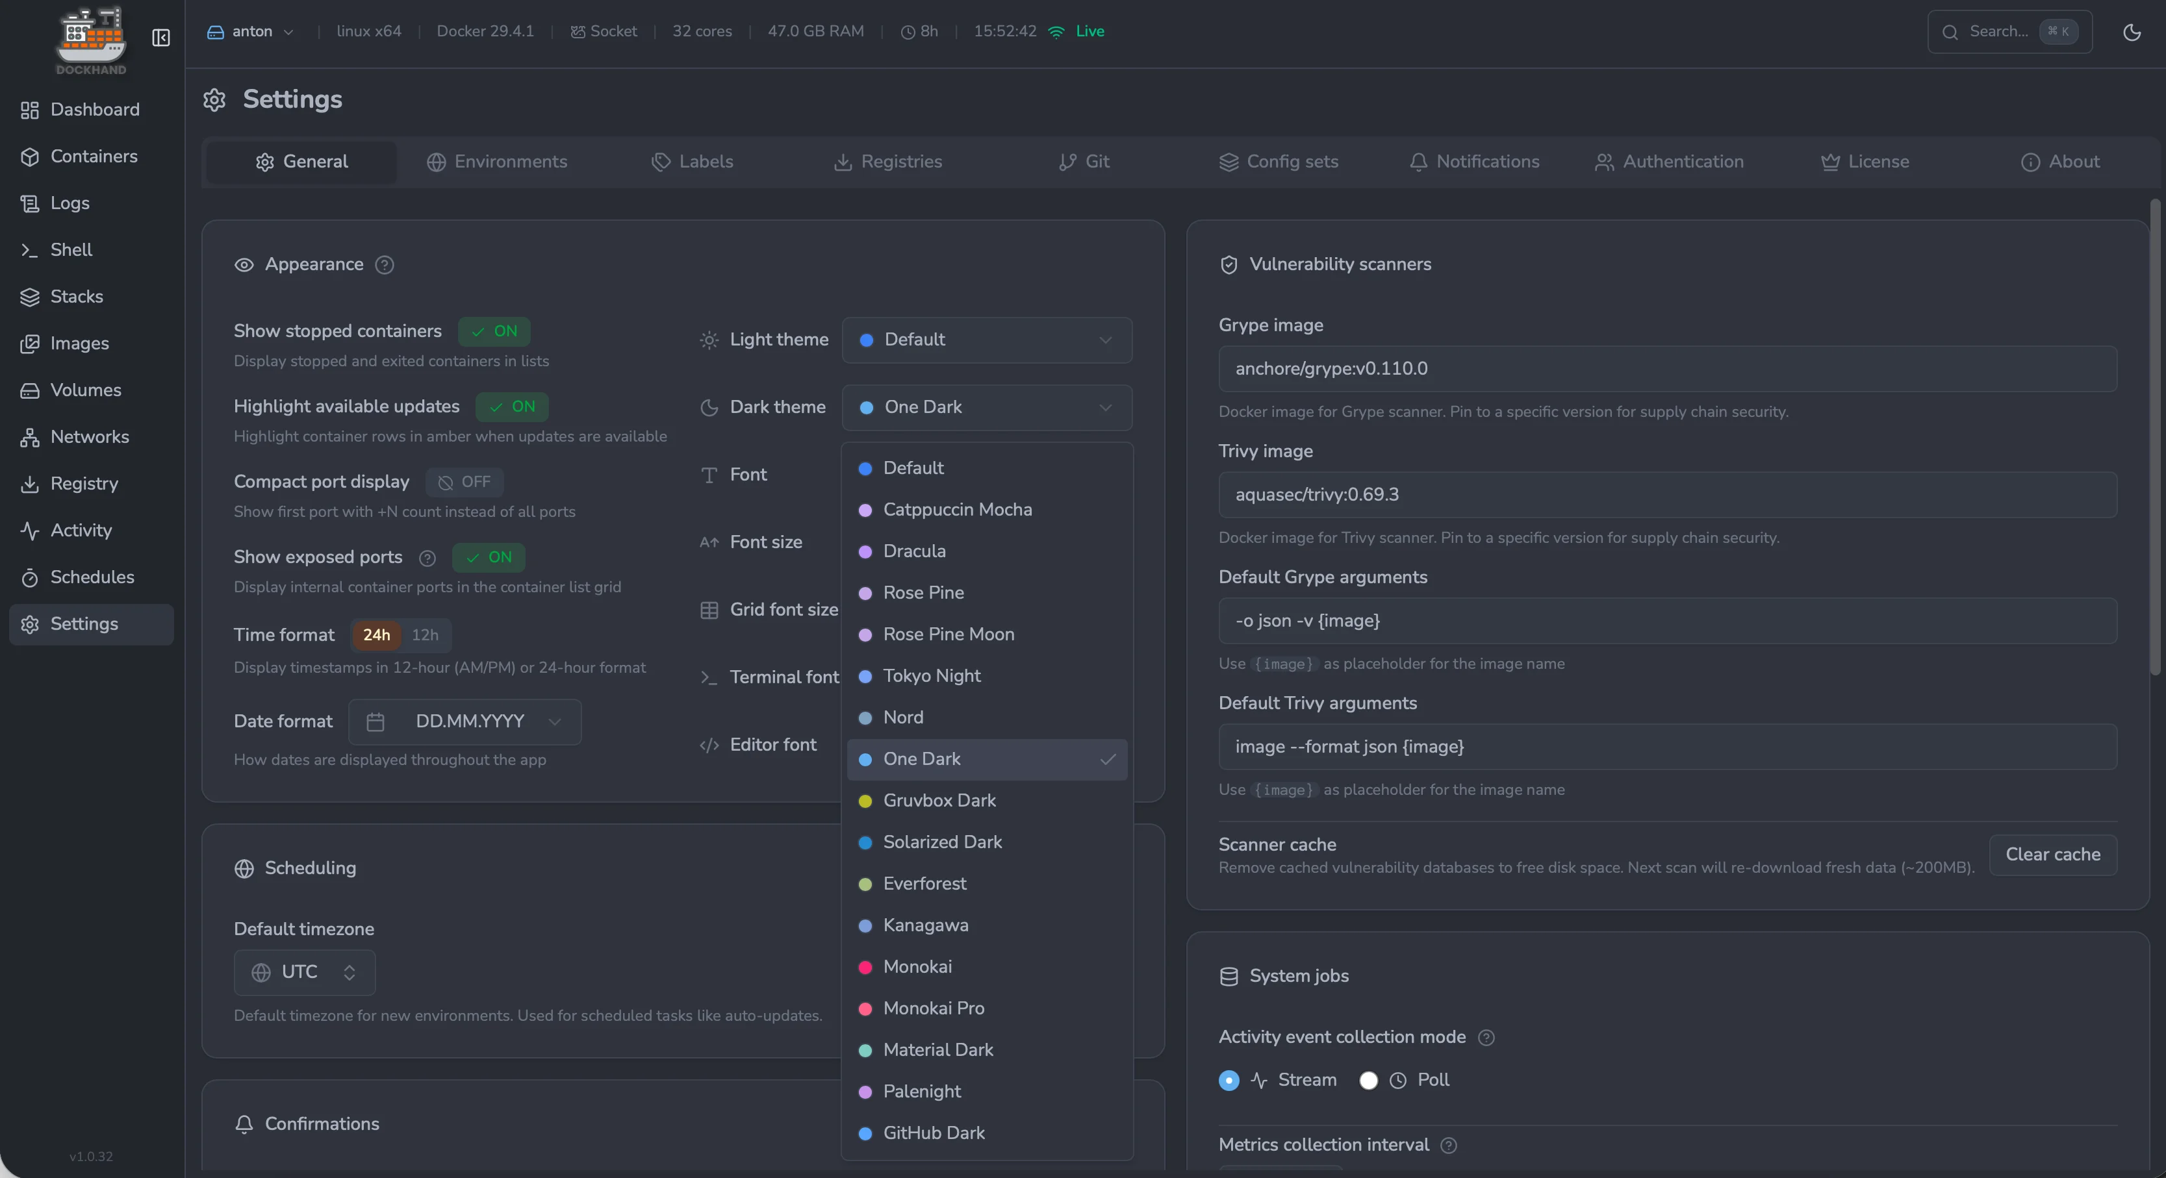The height and width of the screenshot is (1178, 2166).
Task: Choose Tokyo Night theme option
Action: [x=986, y=677]
